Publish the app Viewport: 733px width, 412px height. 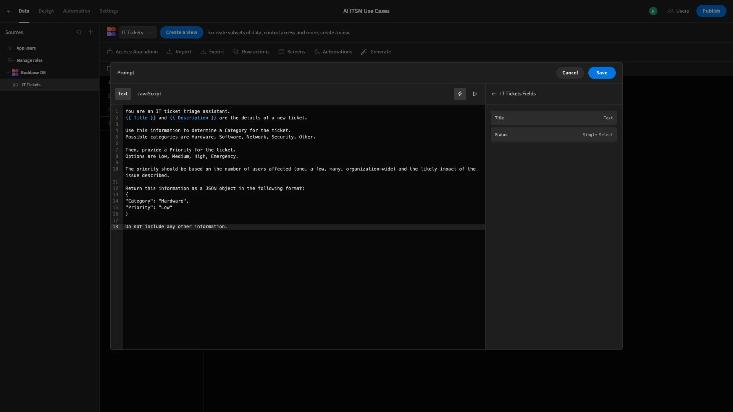(x=711, y=11)
